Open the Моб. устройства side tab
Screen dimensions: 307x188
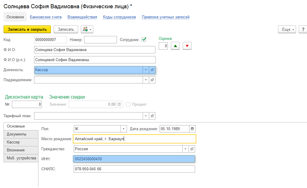coord(21,158)
